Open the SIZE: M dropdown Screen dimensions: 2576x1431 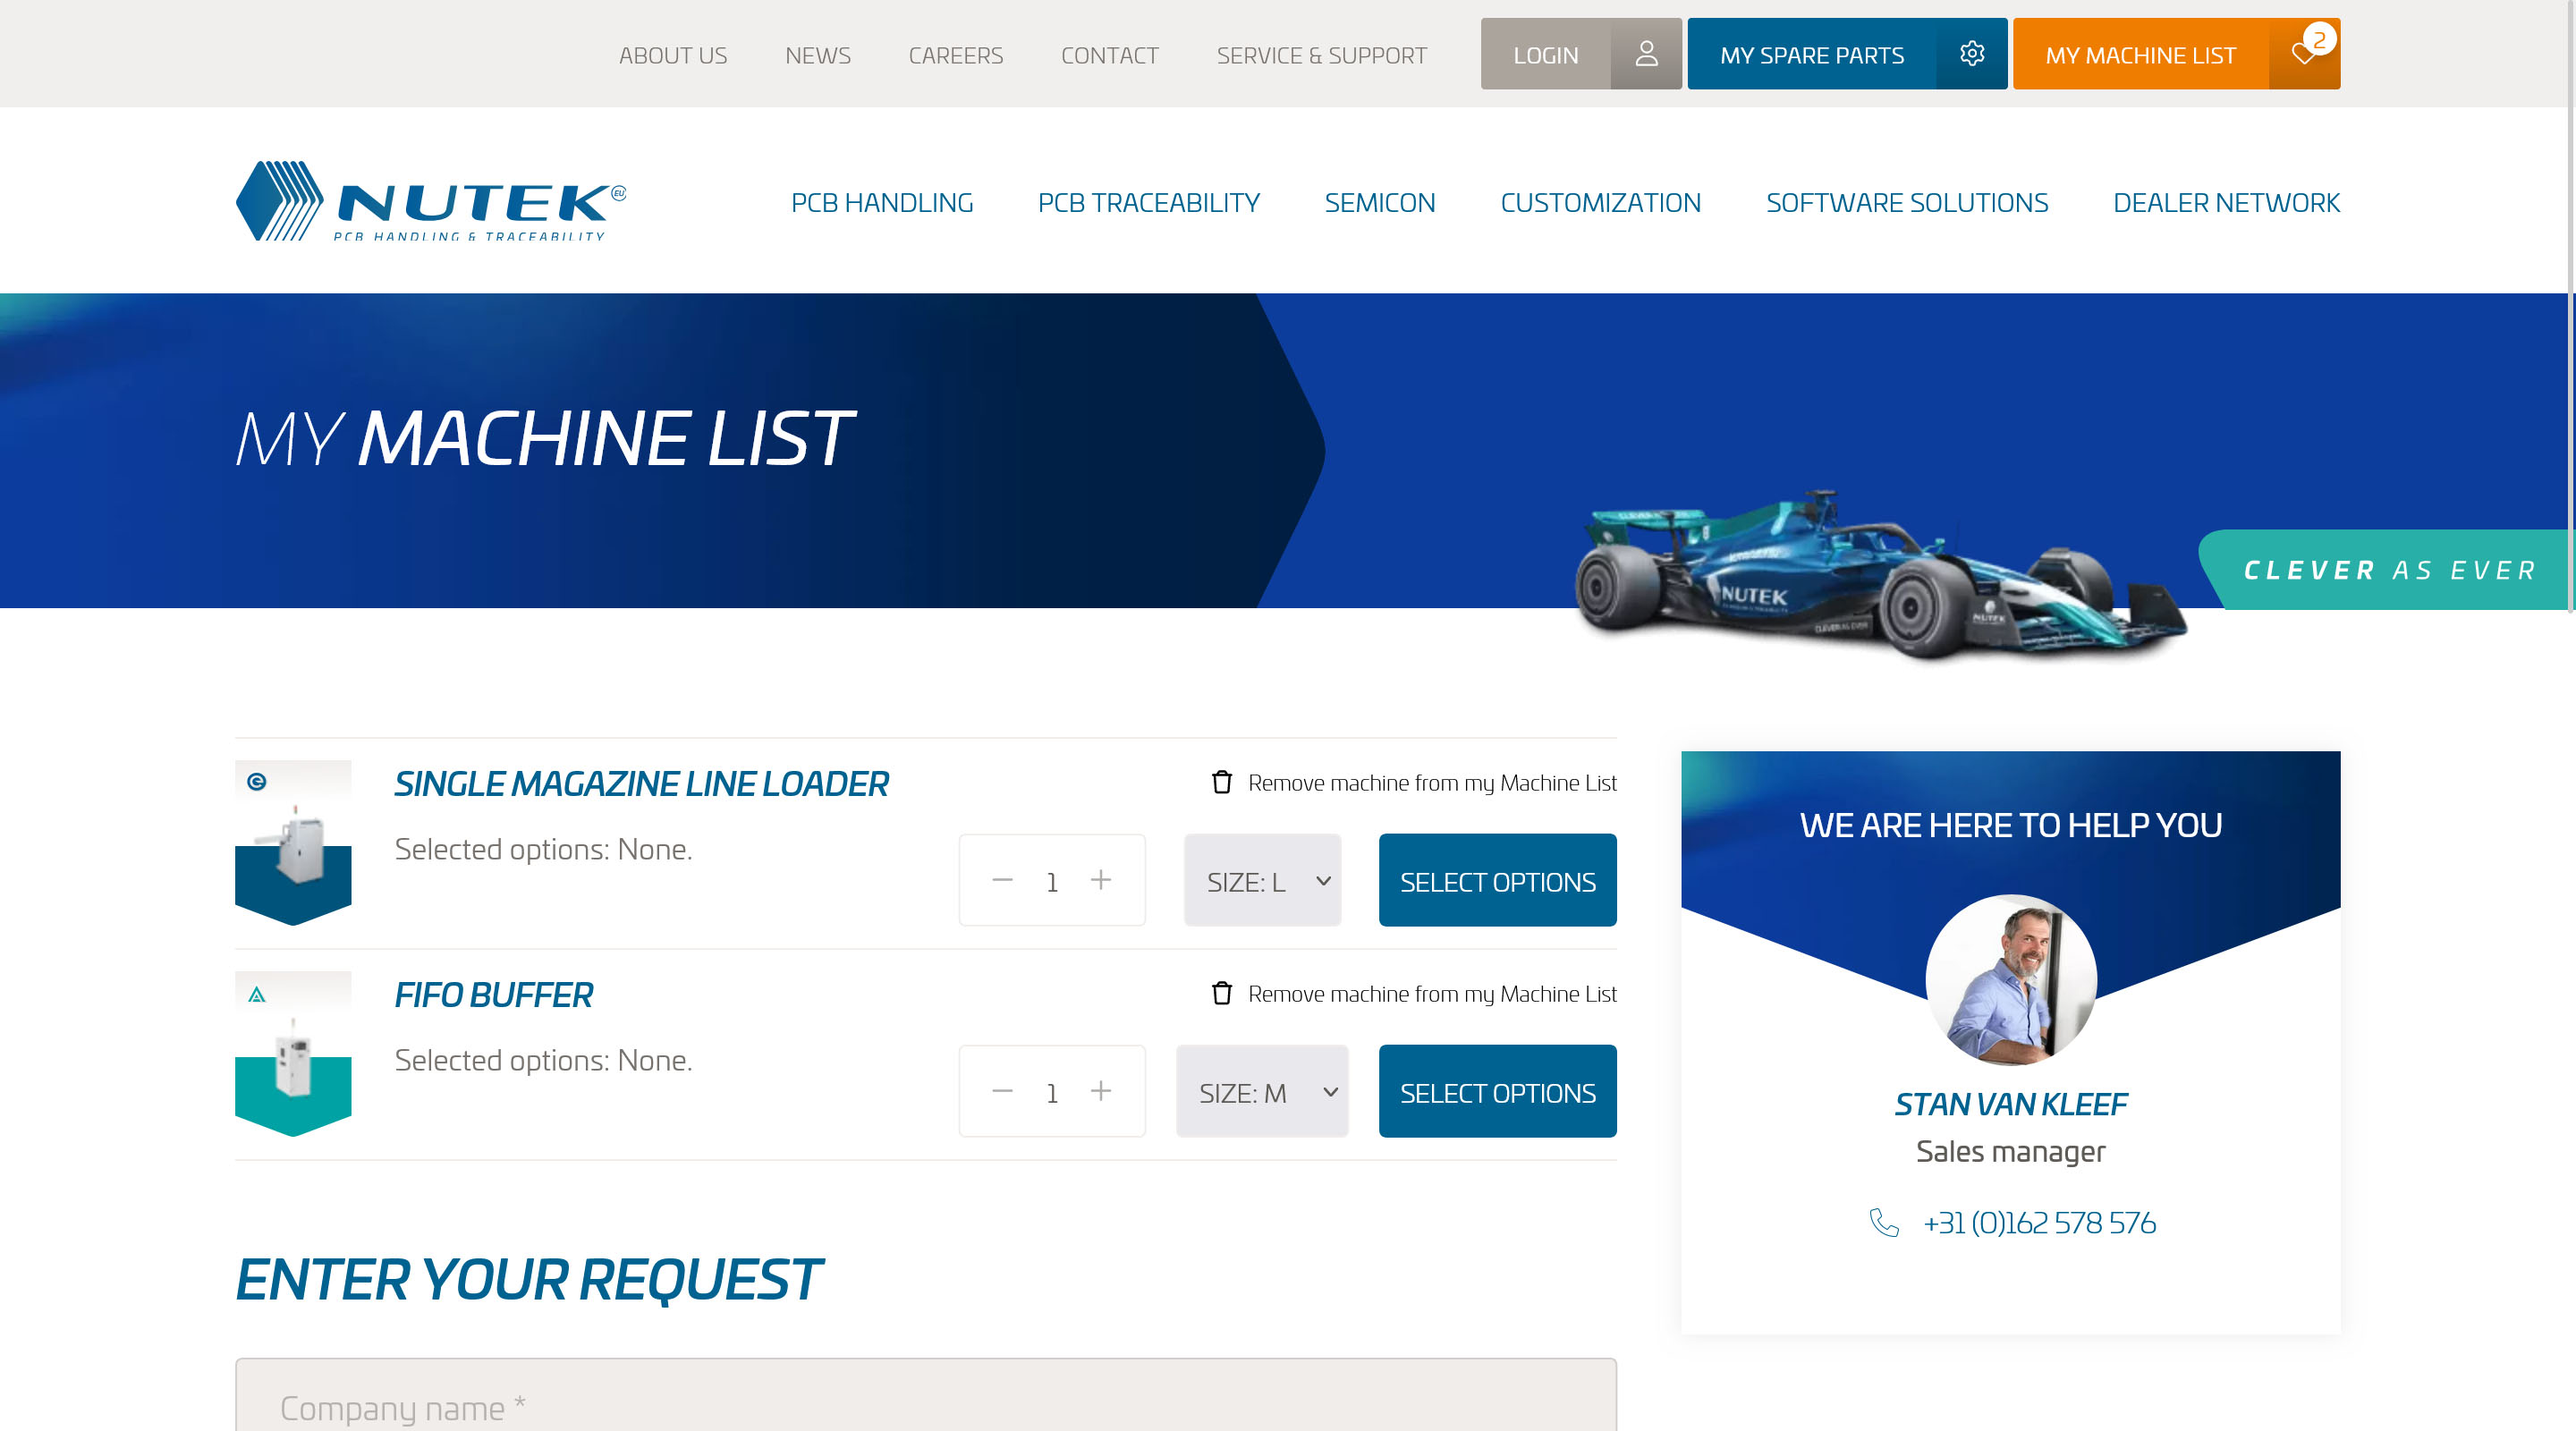click(x=1262, y=1092)
